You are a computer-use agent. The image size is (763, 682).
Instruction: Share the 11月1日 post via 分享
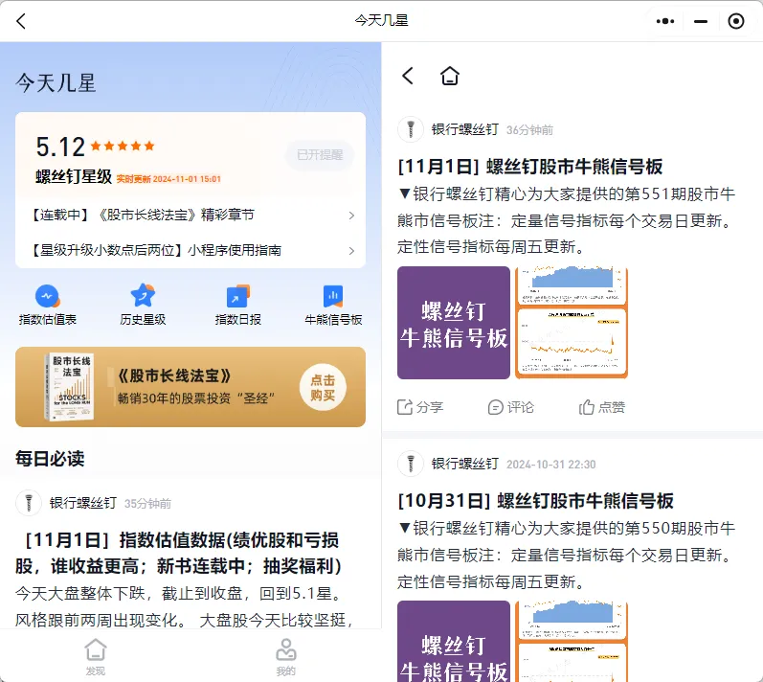[x=420, y=407]
